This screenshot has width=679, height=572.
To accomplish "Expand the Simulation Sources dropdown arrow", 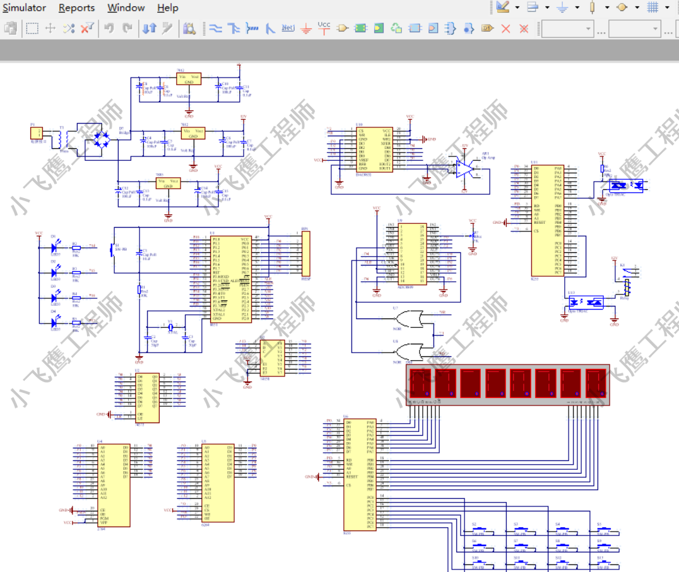I will click(637, 8).
